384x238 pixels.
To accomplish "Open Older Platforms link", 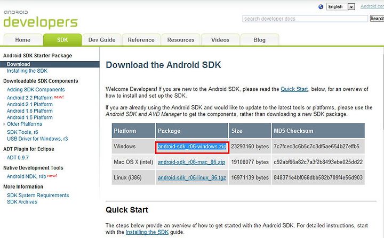I will pyautogui.click(x=25, y=124).
